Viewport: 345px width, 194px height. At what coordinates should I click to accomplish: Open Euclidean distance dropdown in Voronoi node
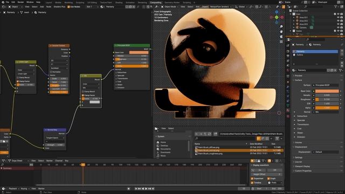point(59,68)
